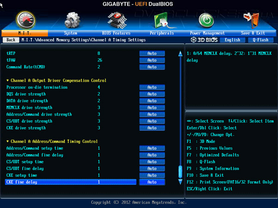Open CS/ODT fine delay Auto option
The image size is (278, 208).
pyautogui.click(x=152, y=169)
